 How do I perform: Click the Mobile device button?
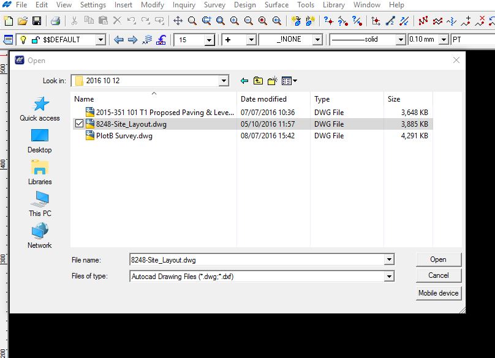[x=439, y=293]
